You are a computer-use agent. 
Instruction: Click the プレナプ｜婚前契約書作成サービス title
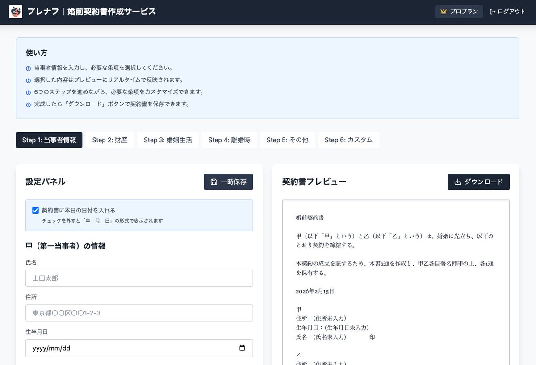pyautogui.click(x=92, y=12)
